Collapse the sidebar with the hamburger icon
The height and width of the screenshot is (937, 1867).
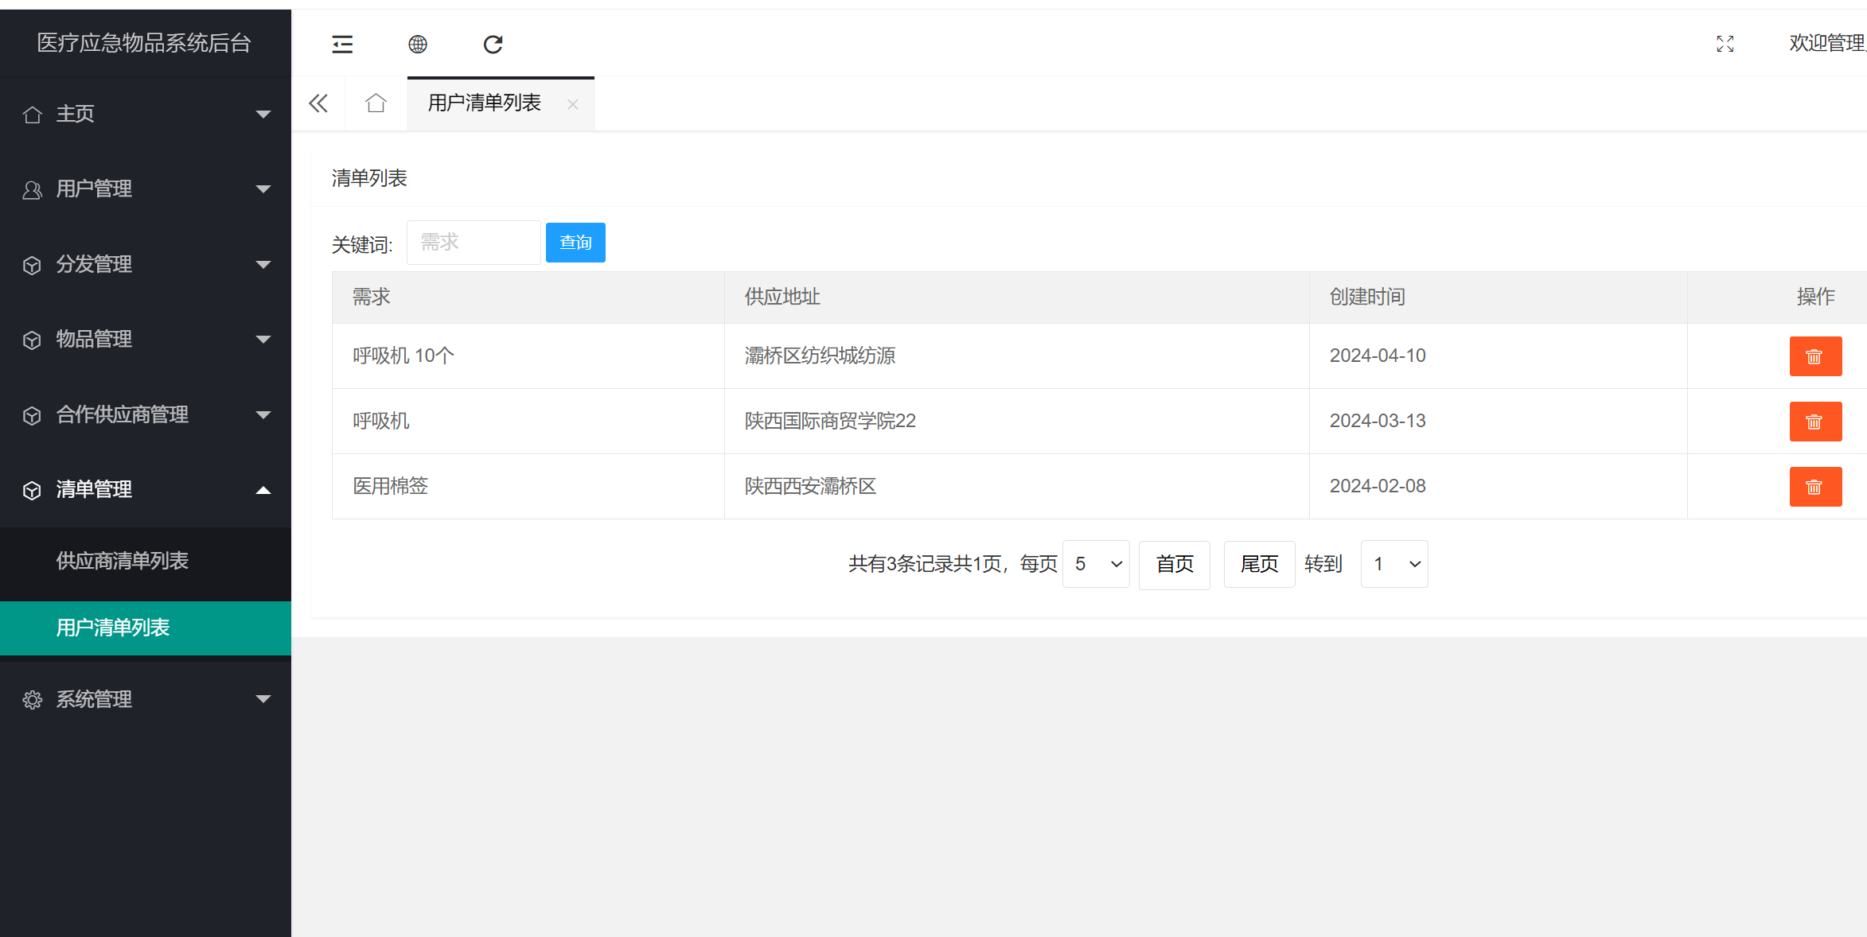click(x=341, y=44)
